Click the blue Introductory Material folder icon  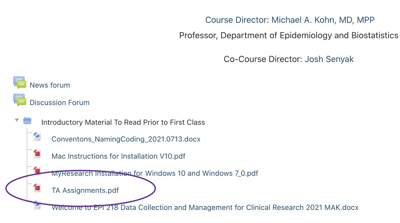27,121
